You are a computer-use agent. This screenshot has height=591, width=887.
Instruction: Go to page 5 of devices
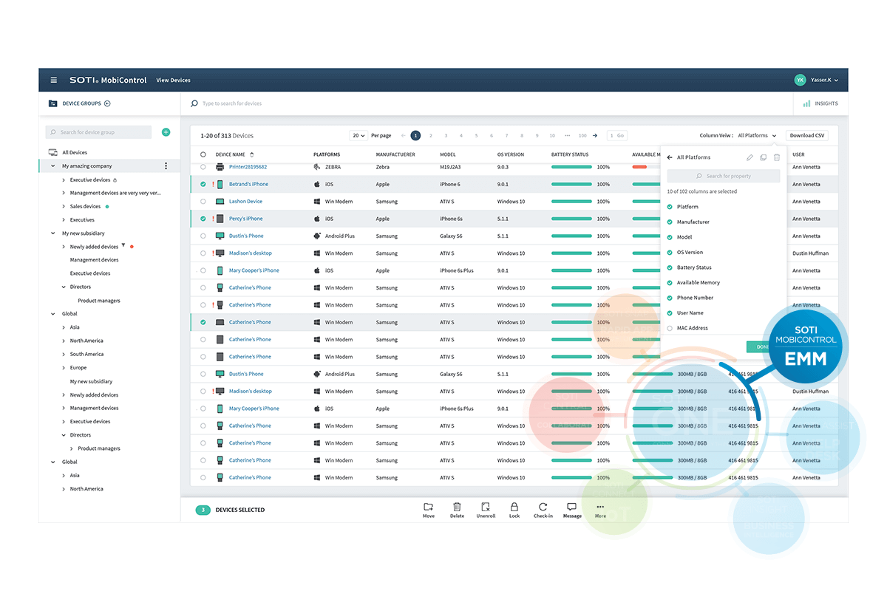pyautogui.click(x=477, y=136)
